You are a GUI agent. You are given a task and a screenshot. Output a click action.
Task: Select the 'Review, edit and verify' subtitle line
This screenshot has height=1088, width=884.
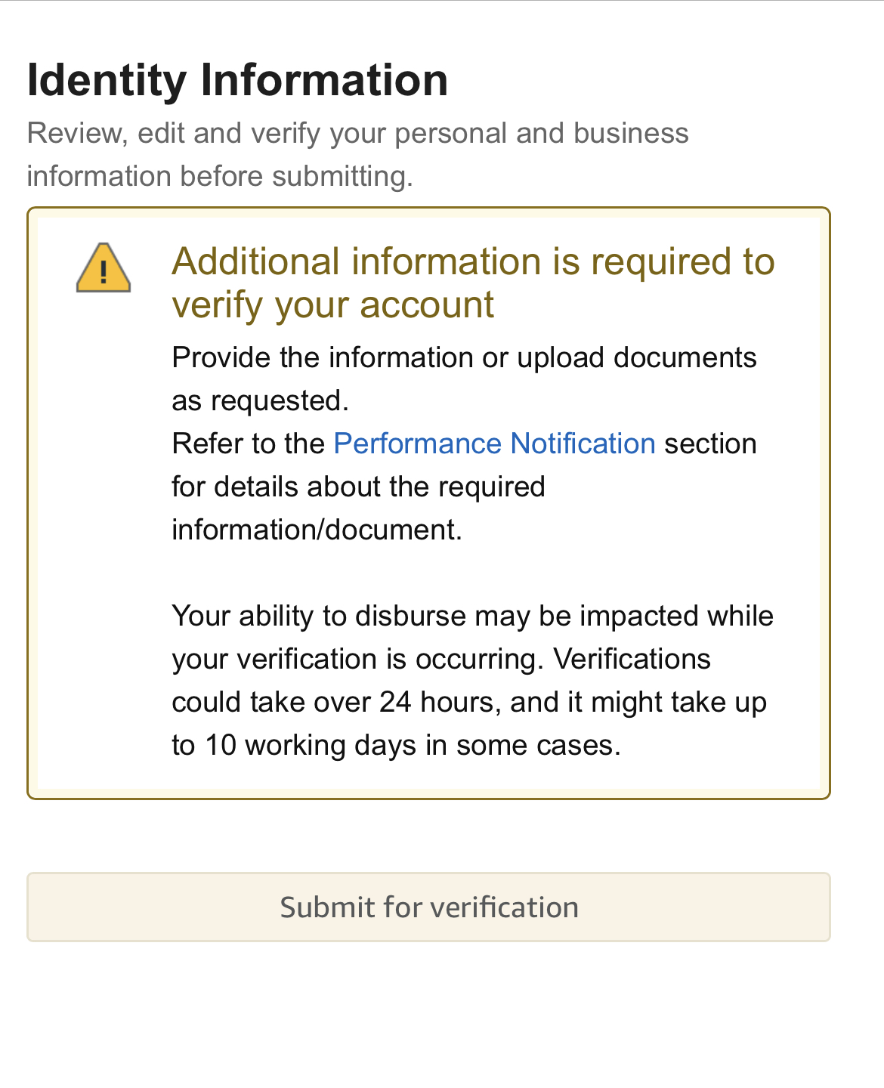tap(357, 133)
